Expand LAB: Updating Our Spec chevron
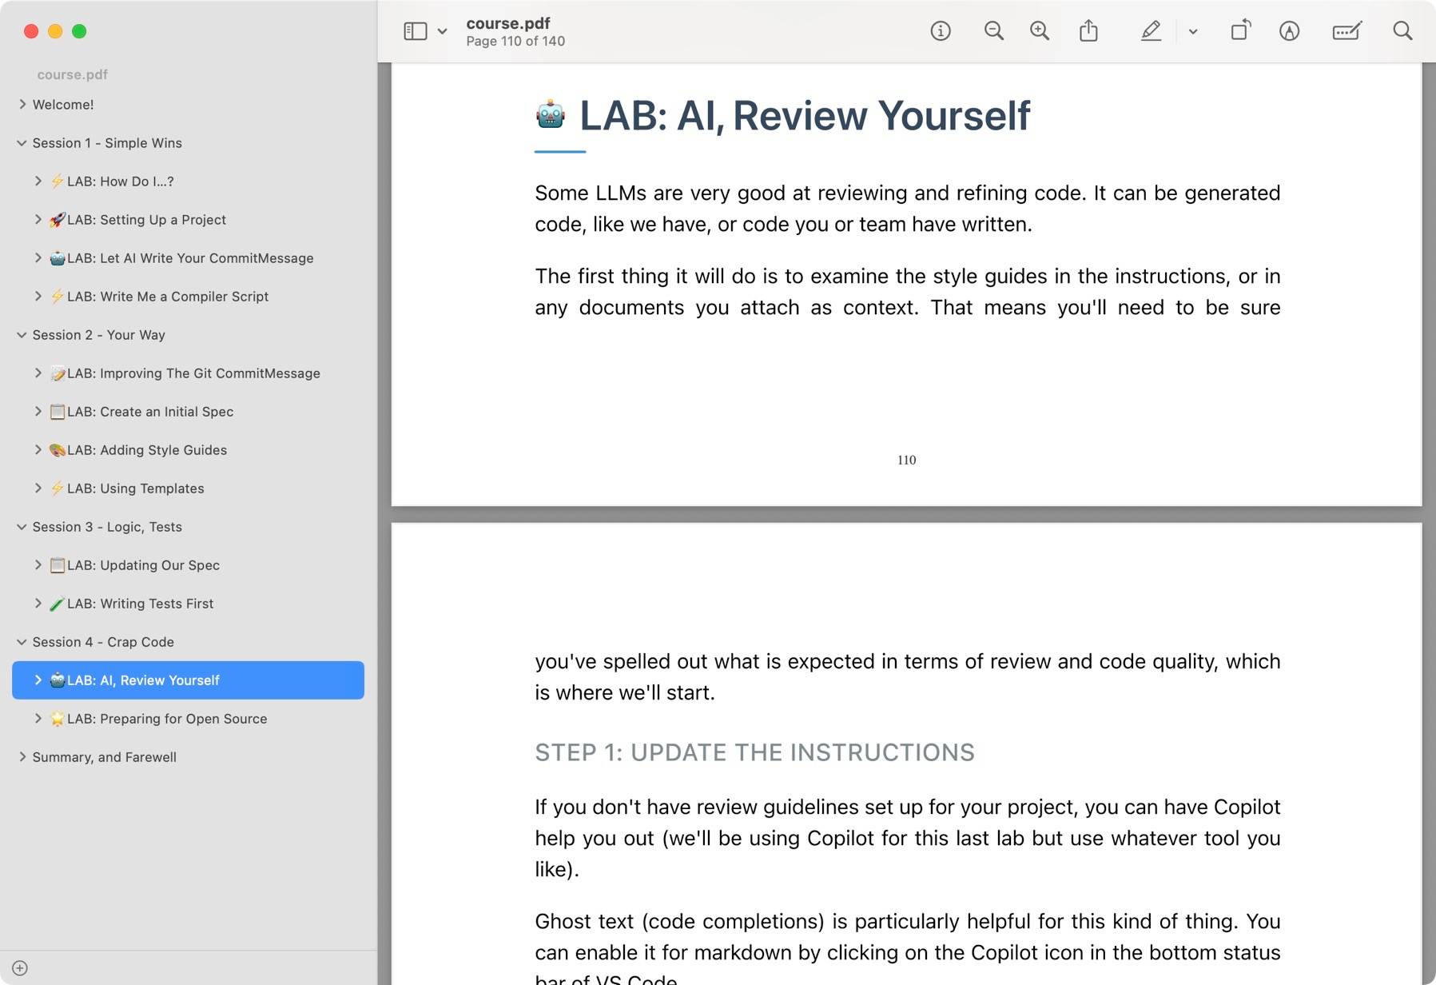 [x=38, y=564]
